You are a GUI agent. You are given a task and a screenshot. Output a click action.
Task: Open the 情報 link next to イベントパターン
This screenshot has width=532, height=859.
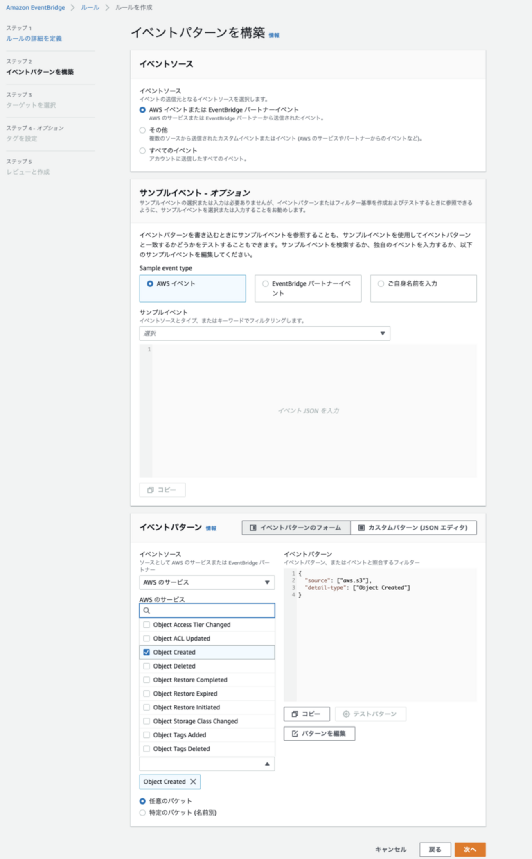[211, 528]
